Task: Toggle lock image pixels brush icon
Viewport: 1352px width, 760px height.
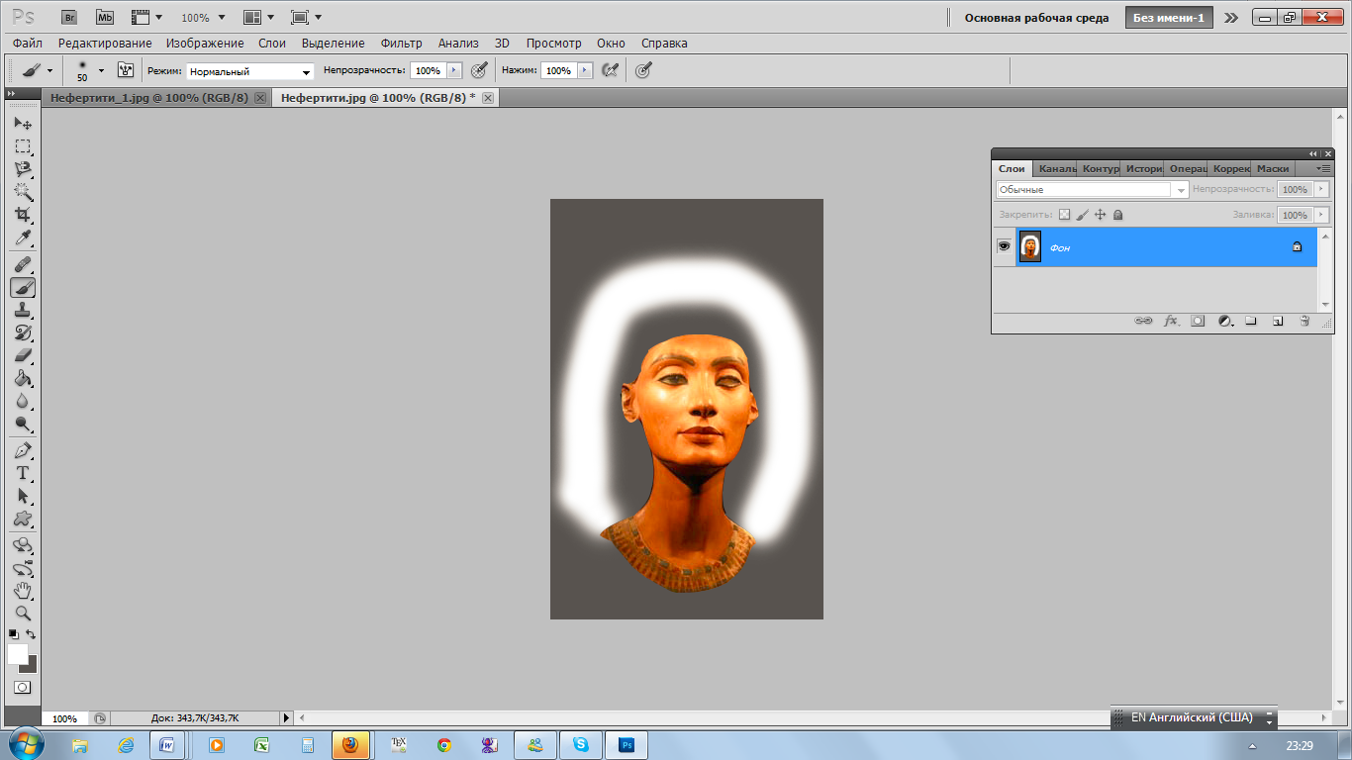Action: 1082,215
